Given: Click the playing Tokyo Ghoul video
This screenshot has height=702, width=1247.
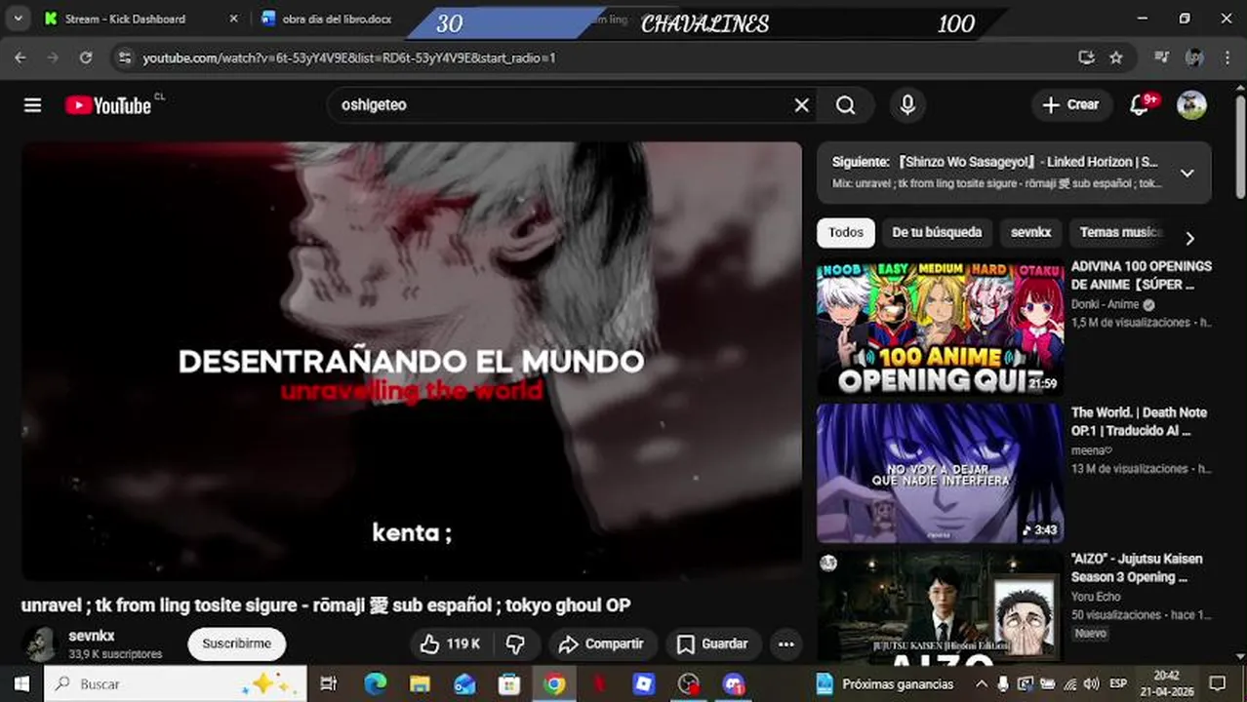Looking at the screenshot, I should [412, 361].
